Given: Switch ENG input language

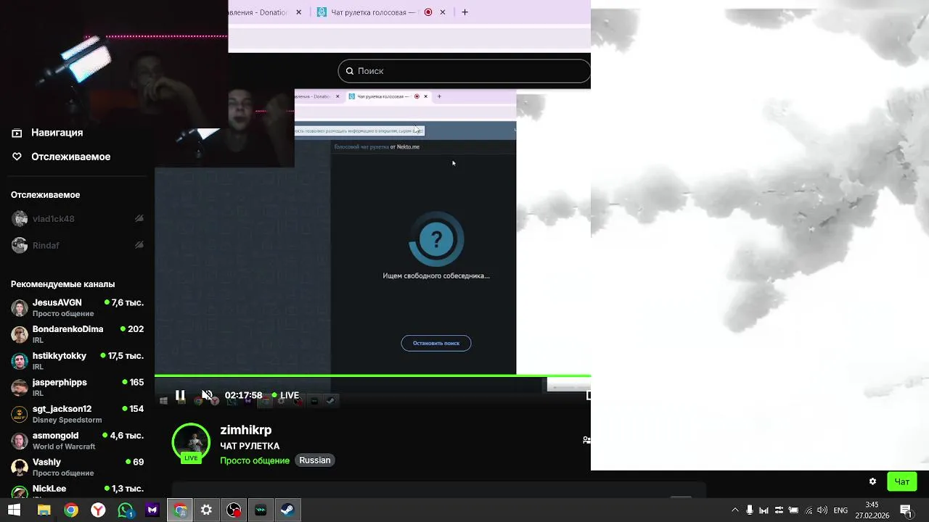Looking at the screenshot, I should 840,510.
